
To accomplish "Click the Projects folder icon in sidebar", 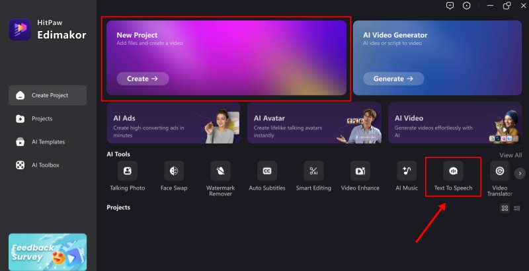I will pyautogui.click(x=20, y=119).
